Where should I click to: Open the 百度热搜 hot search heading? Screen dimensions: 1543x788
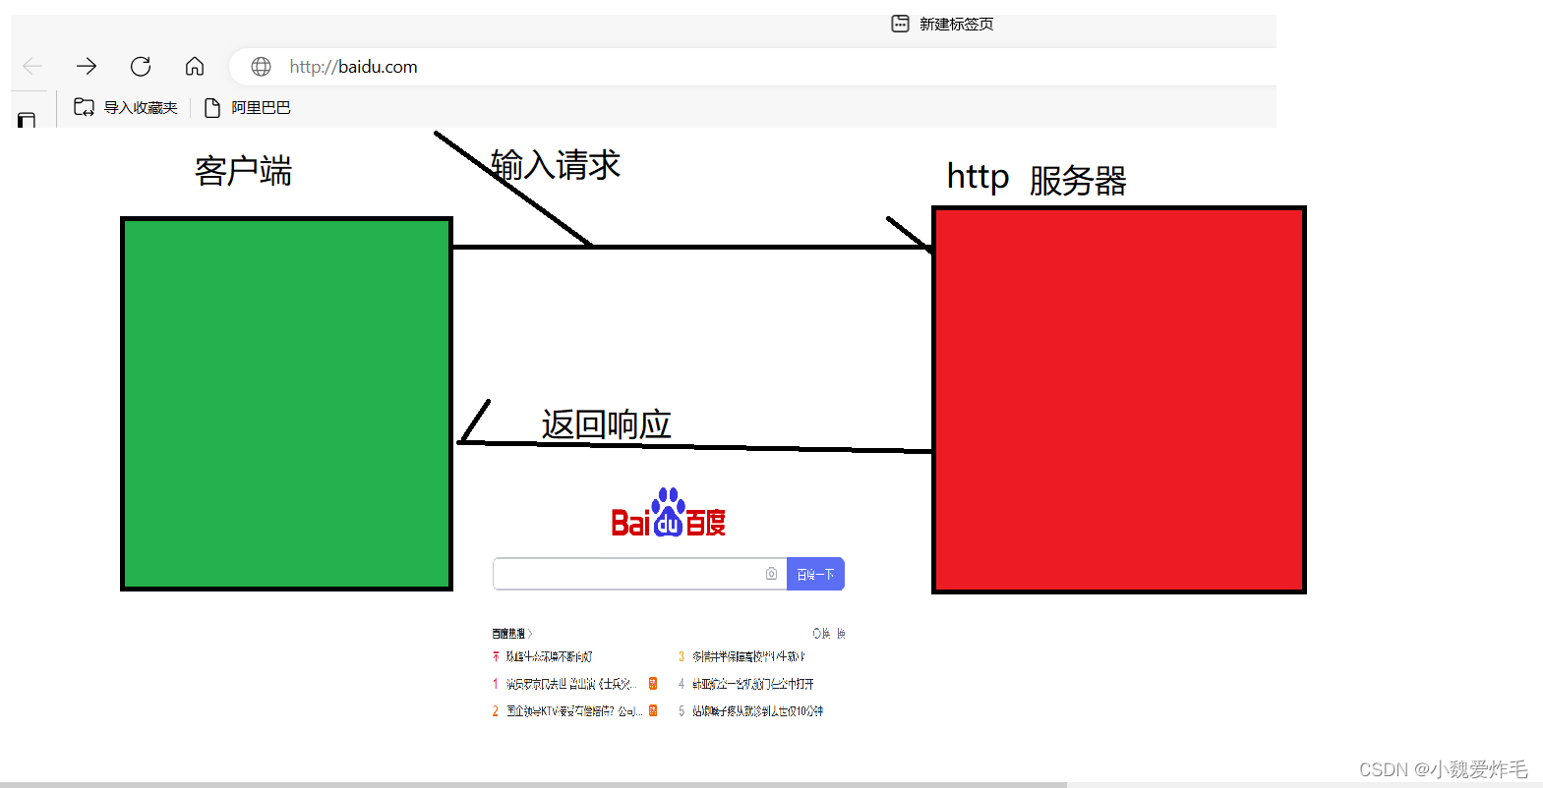pyautogui.click(x=511, y=634)
